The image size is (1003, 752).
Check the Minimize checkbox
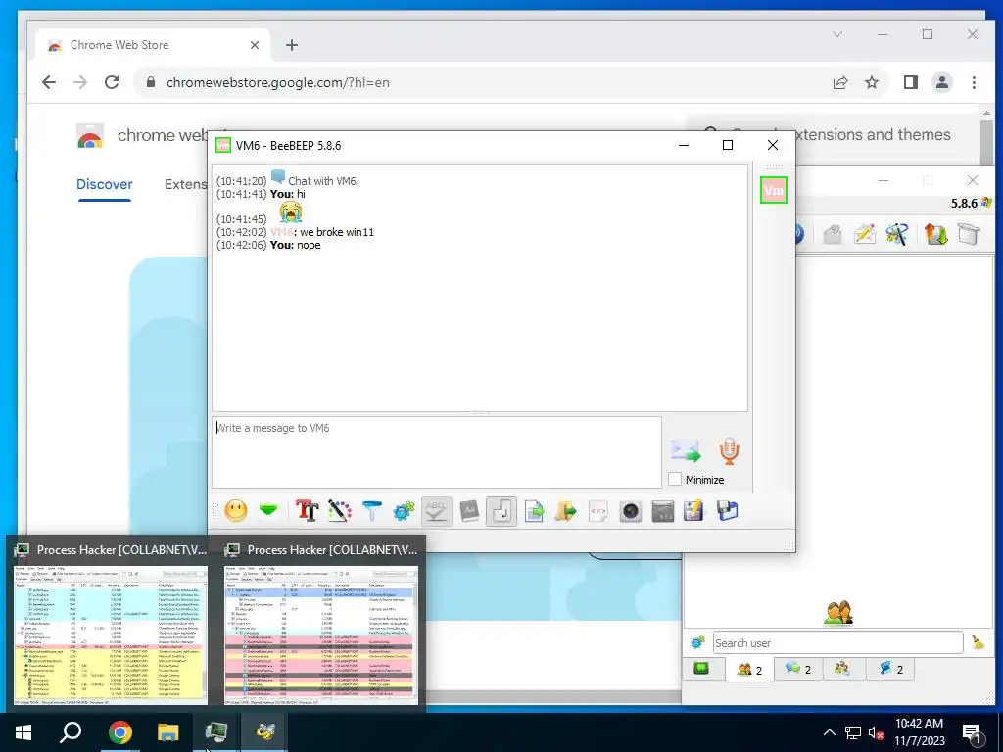tap(675, 480)
